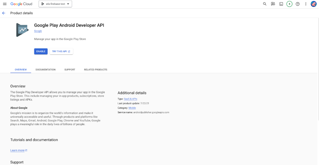This screenshot has height=165, width=319.
Task: Click the Additional details heading
Action: tap(132, 93)
